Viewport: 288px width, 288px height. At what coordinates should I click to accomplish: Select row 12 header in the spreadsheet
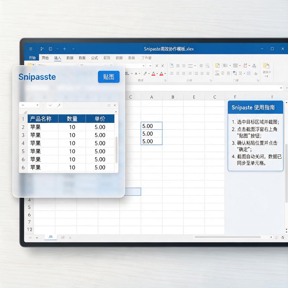[x=29, y=229]
